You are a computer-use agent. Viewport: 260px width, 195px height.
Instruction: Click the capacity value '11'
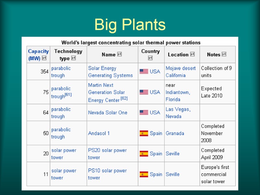click(x=46, y=174)
